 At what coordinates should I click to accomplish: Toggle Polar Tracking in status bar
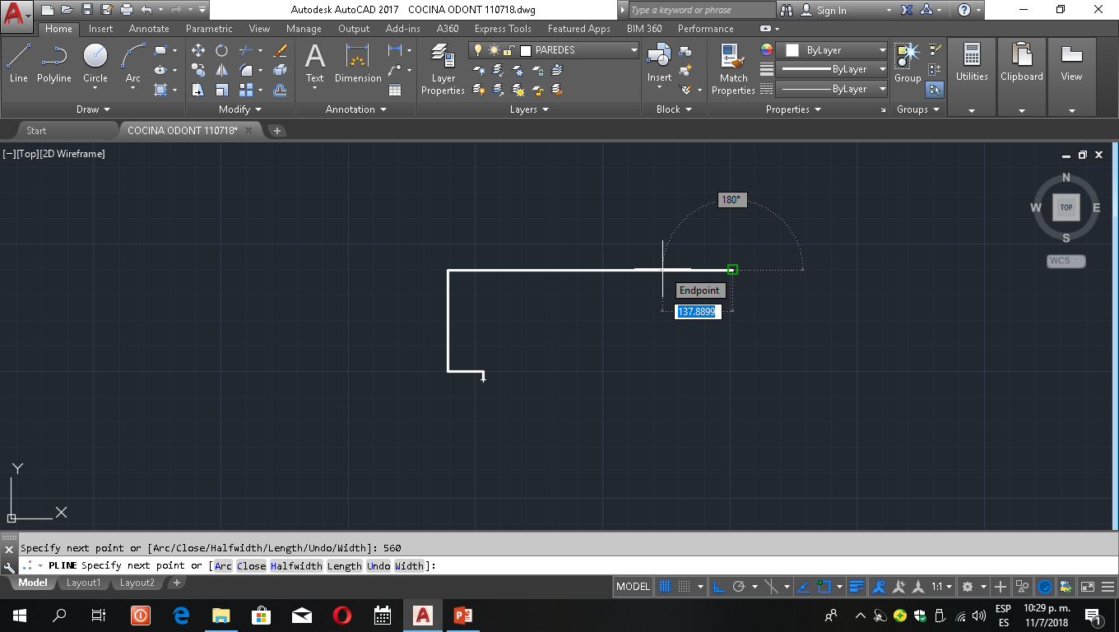point(739,587)
